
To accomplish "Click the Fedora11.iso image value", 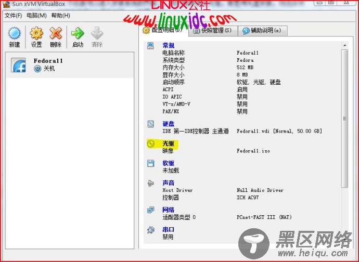I will [x=253, y=151].
